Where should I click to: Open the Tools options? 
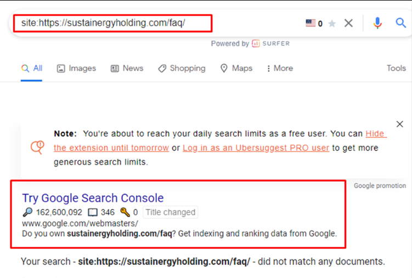pyautogui.click(x=396, y=68)
